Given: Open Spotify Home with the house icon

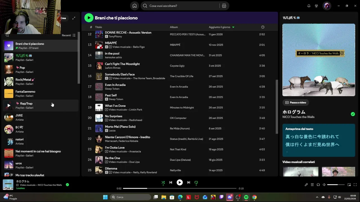Looking at the screenshot, I should [x=134, y=6].
